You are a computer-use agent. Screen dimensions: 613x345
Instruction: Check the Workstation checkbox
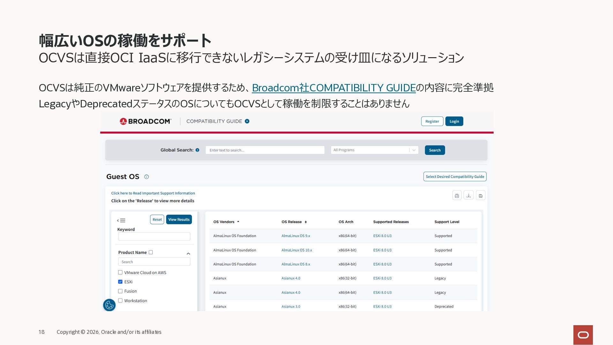point(120,301)
